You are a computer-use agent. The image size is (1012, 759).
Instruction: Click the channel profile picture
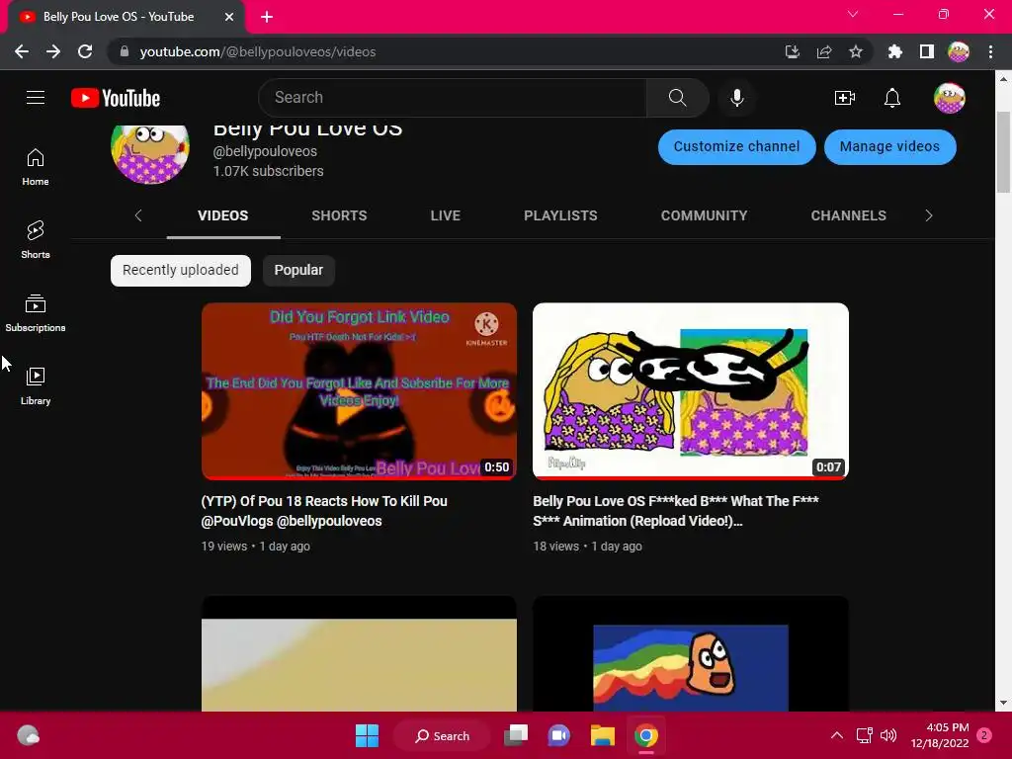(150, 153)
